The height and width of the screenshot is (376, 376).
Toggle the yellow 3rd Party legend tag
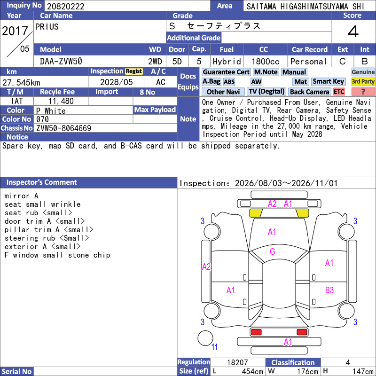tap(363, 81)
